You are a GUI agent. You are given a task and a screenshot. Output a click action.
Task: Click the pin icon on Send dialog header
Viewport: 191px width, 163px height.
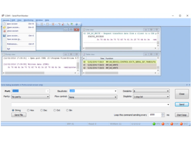(x=187, y=85)
